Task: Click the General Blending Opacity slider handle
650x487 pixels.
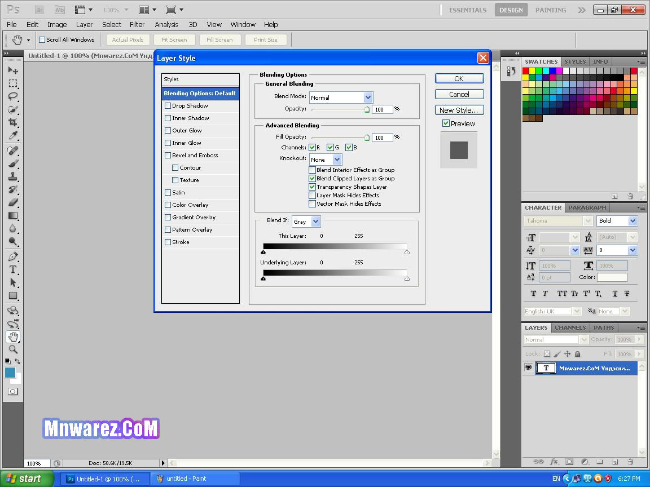Action: (367, 110)
